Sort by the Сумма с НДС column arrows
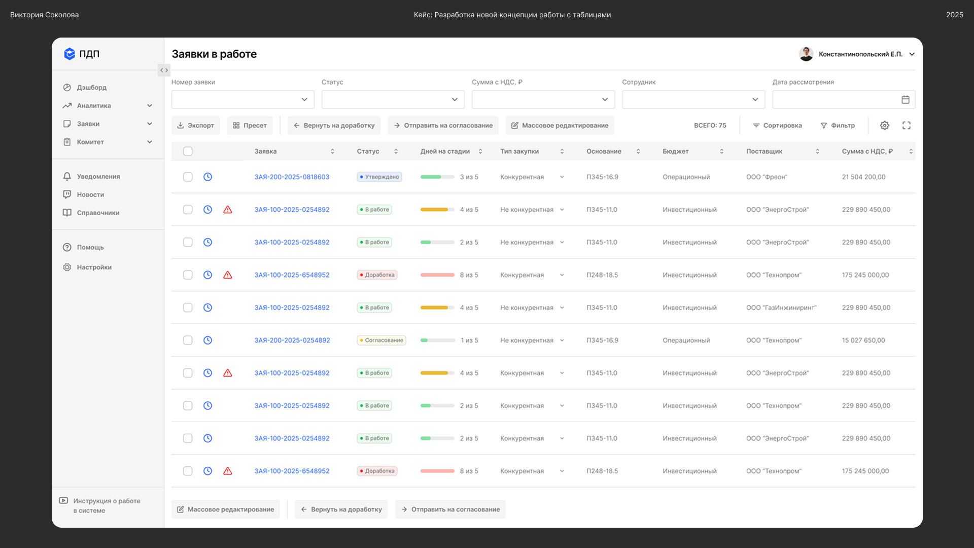Screen dimensions: 974x548 click(x=911, y=151)
